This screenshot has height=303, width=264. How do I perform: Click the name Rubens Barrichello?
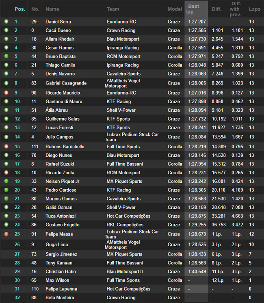click(65, 147)
